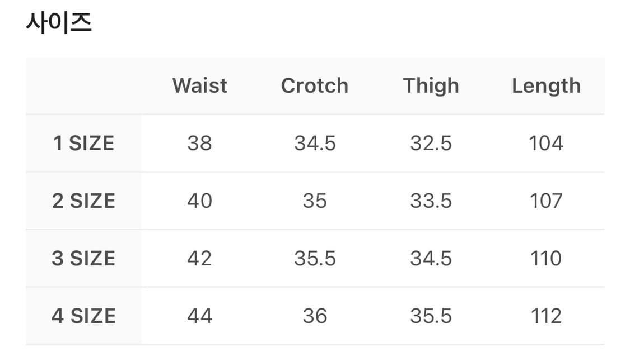This screenshot has height=357, width=630.
Task: Click the 사이즈 heading
Action: (x=58, y=24)
